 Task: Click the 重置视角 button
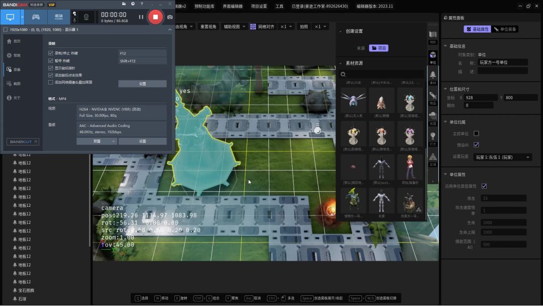[x=208, y=27]
